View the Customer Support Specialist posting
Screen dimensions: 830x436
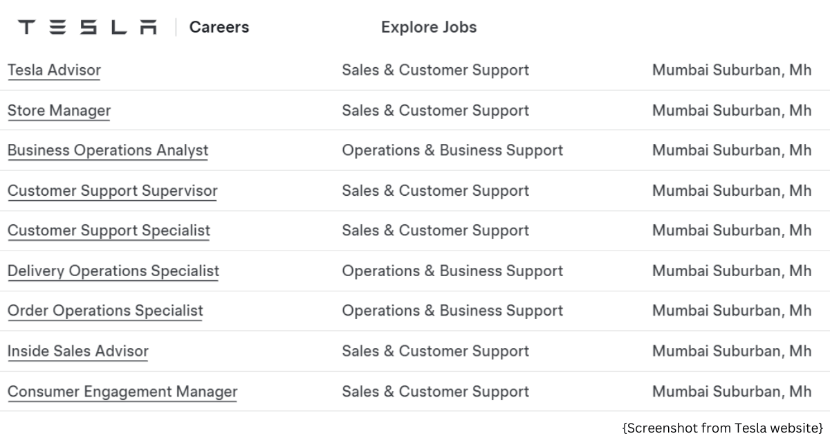pos(109,230)
